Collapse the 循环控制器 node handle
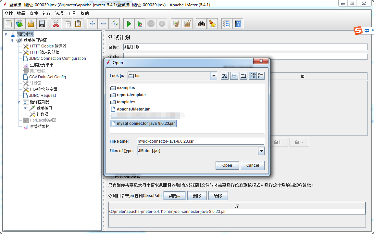Image resolution: width=374 pixels, height=234 pixels. pyautogui.click(x=19, y=102)
